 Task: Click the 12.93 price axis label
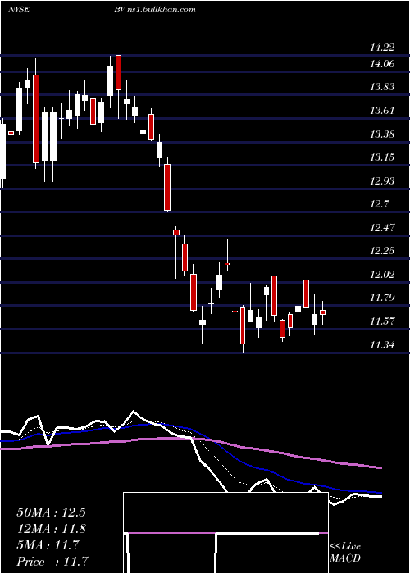tap(382, 181)
